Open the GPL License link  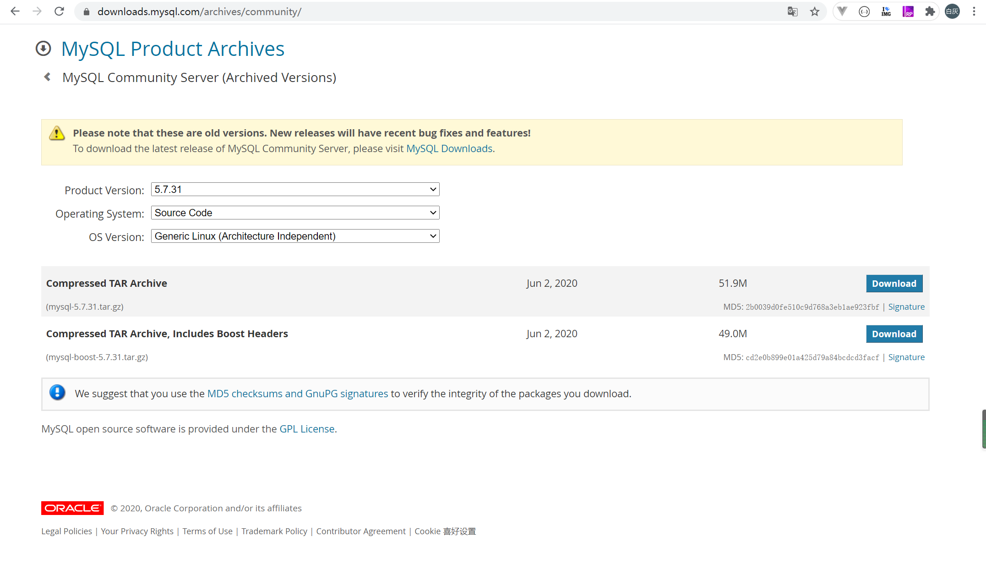pyautogui.click(x=307, y=429)
